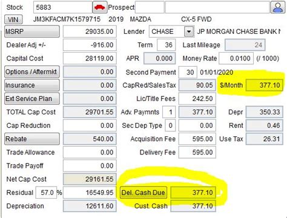Screen dimensions: 287x218
Task: Click the Insurance button
Action: (32, 85)
